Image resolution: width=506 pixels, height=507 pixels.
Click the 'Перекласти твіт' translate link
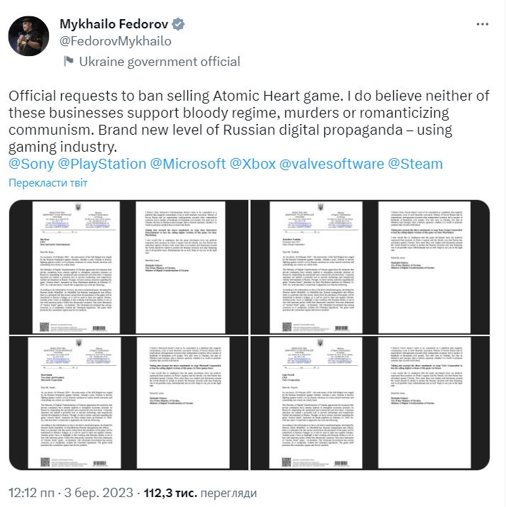coord(48,183)
